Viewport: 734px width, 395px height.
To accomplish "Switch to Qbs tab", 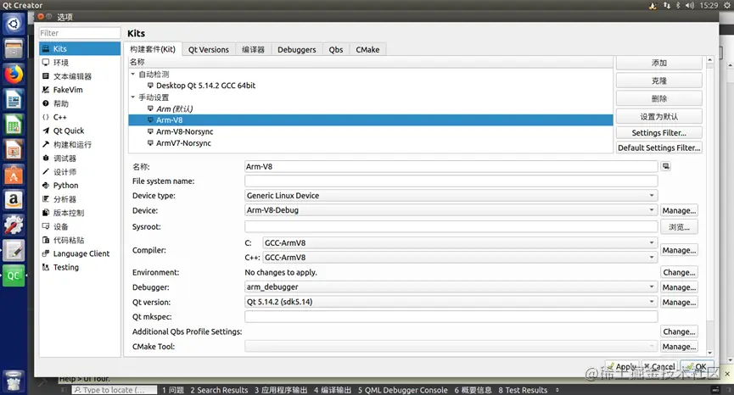I will point(336,49).
